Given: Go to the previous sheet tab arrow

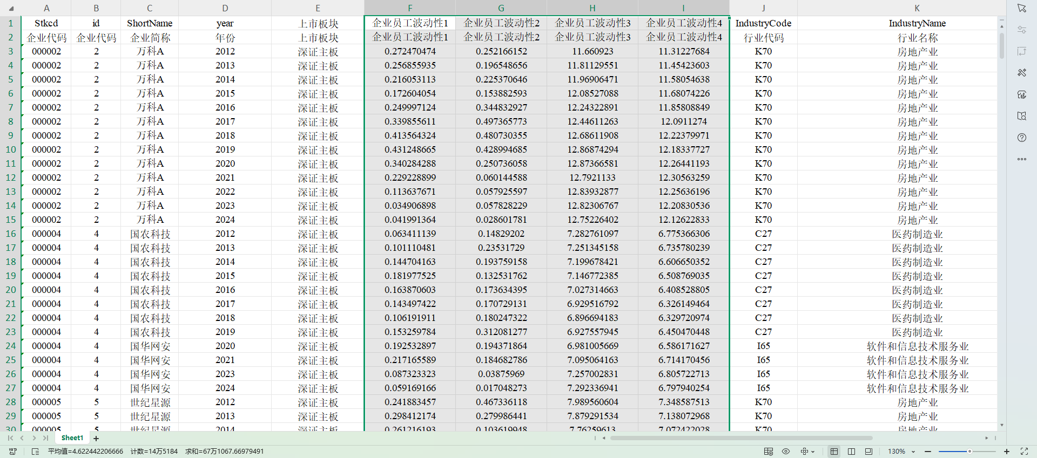Looking at the screenshot, I should point(22,438).
